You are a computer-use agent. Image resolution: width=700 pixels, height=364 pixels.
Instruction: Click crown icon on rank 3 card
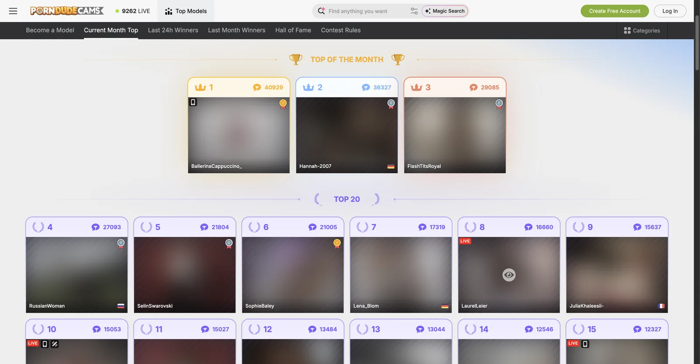416,87
